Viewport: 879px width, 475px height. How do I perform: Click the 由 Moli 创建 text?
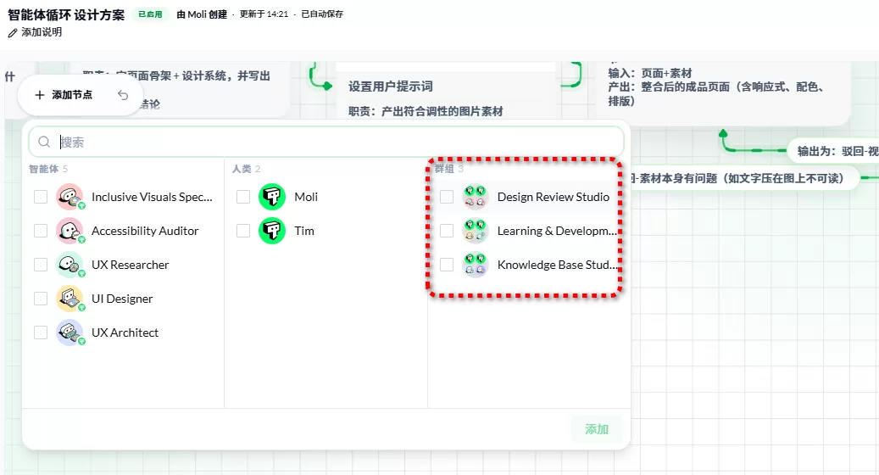[202, 14]
